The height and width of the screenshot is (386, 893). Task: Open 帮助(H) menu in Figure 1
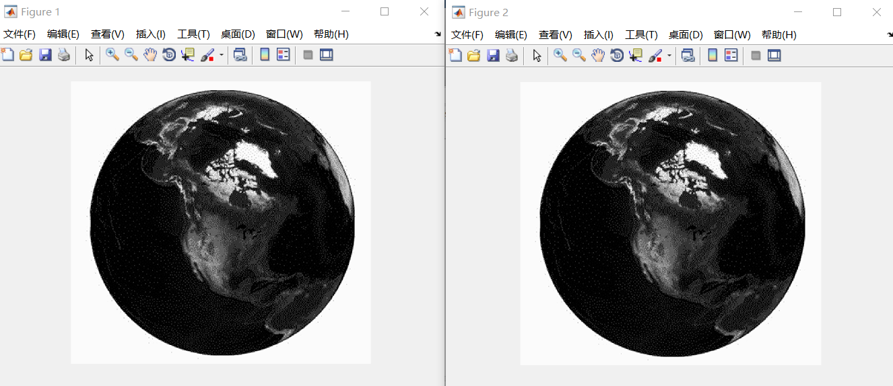(x=331, y=34)
